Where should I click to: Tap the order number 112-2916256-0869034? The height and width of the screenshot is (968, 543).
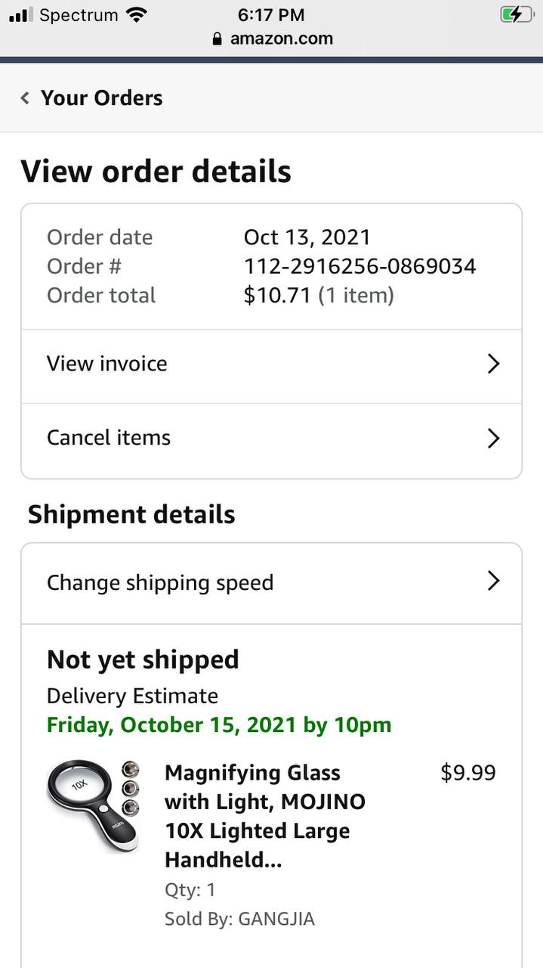(359, 266)
